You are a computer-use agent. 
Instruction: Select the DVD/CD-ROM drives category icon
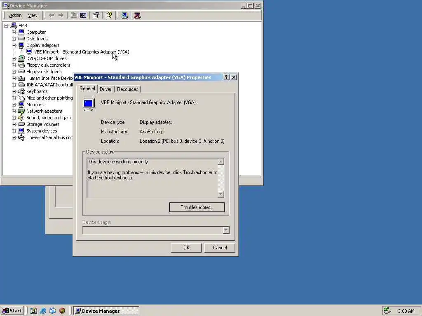click(x=21, y=58)
